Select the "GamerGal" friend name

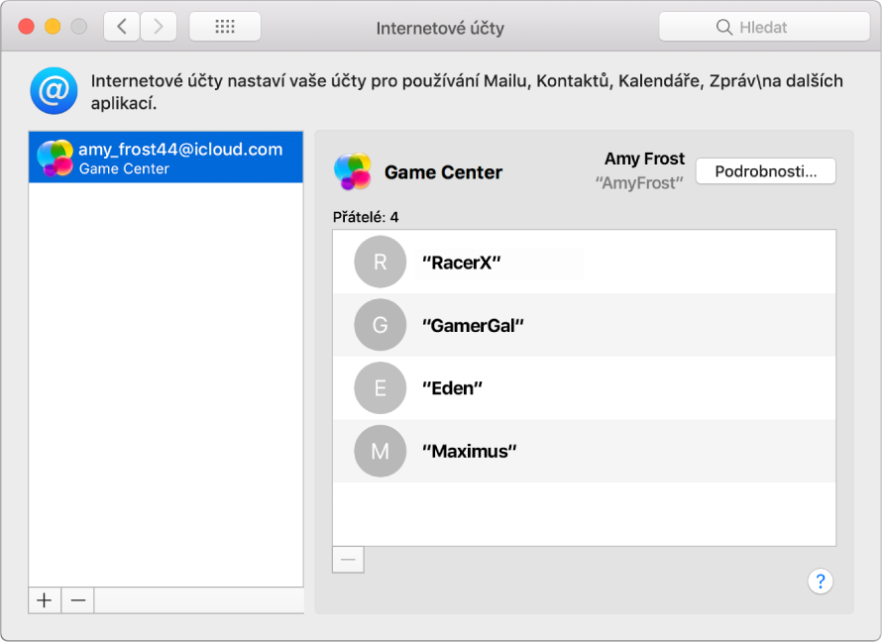[x=473, y=325]
